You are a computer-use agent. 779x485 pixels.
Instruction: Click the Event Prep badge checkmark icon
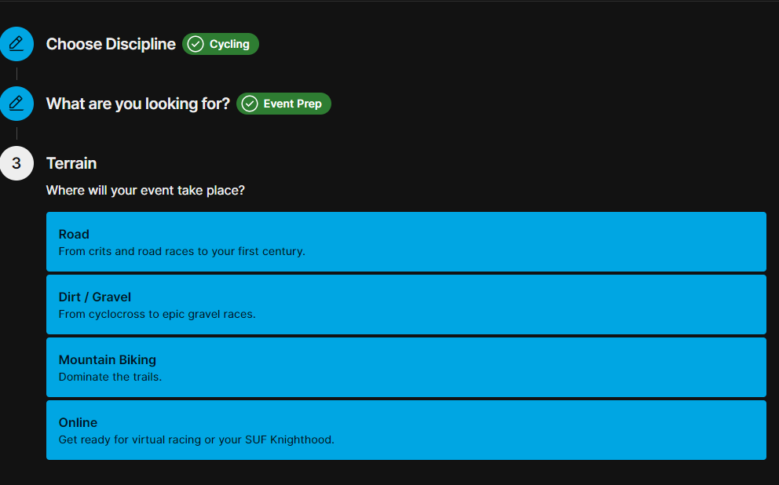[x=250, y=104]
